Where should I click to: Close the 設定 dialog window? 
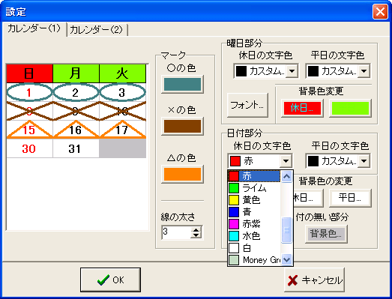[x=380, y=11]
